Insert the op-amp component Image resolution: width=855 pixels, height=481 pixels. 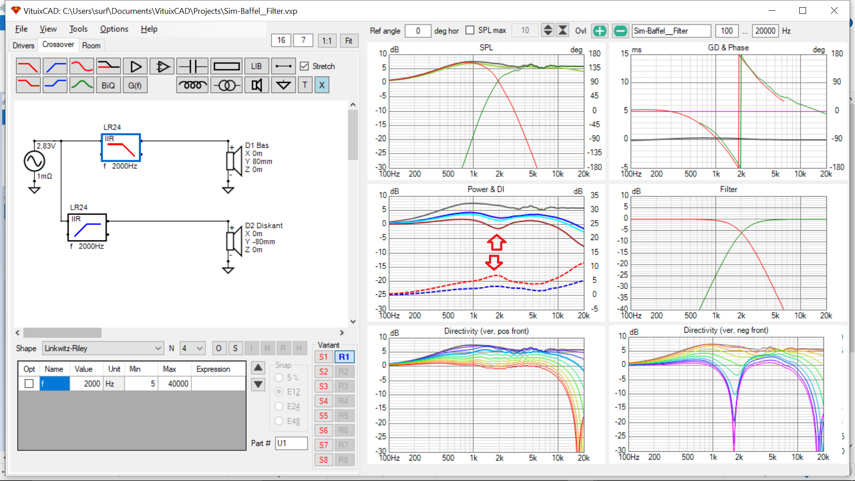tap(162, 66)
